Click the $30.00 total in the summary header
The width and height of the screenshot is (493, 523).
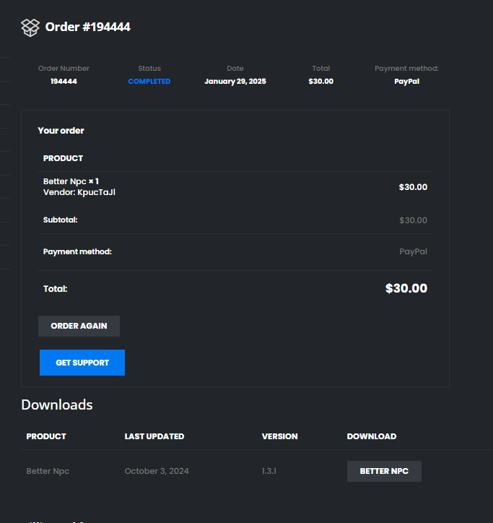320,82
